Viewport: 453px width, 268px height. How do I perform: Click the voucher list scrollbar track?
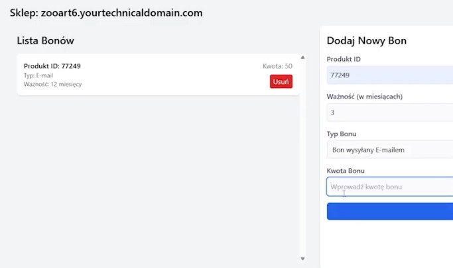[303, 159]
